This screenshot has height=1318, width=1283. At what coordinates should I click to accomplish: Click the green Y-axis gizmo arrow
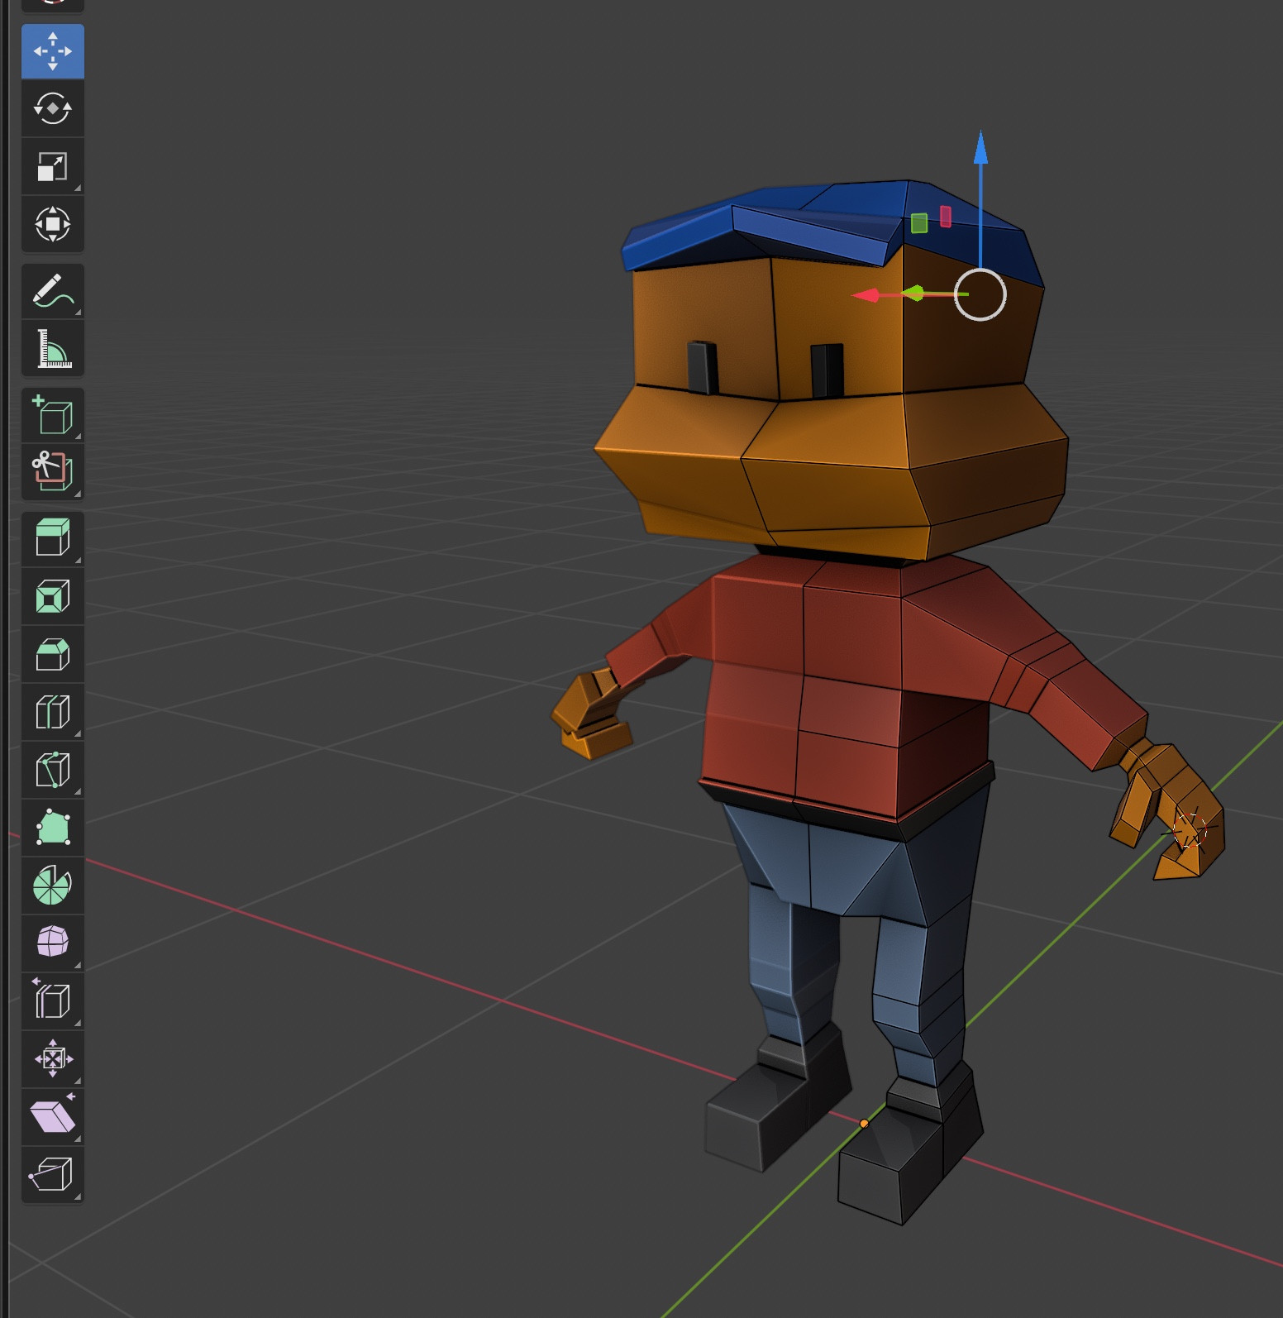click(x=913, y=293)
